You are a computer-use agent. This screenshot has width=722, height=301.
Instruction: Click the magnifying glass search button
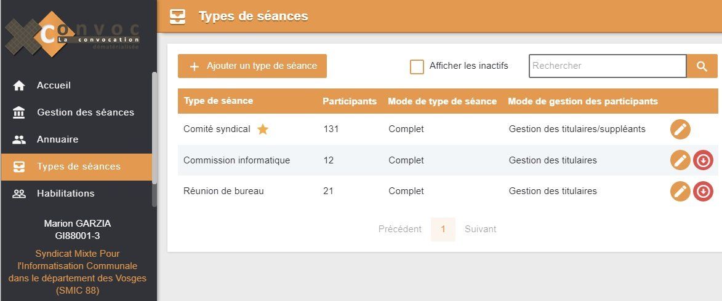702,66
